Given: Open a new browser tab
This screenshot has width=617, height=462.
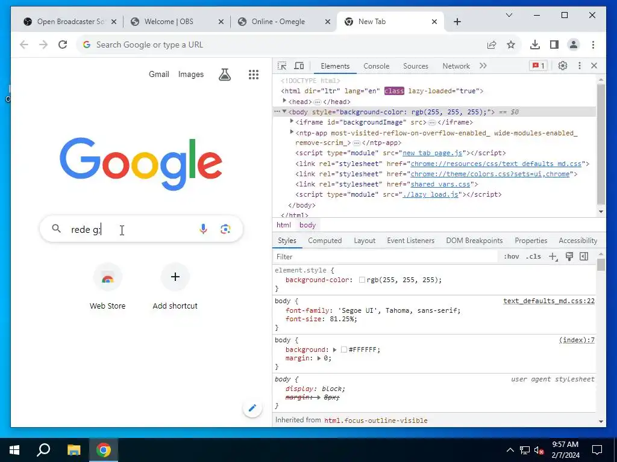Looking at the screenshot, I should (457, 22).
